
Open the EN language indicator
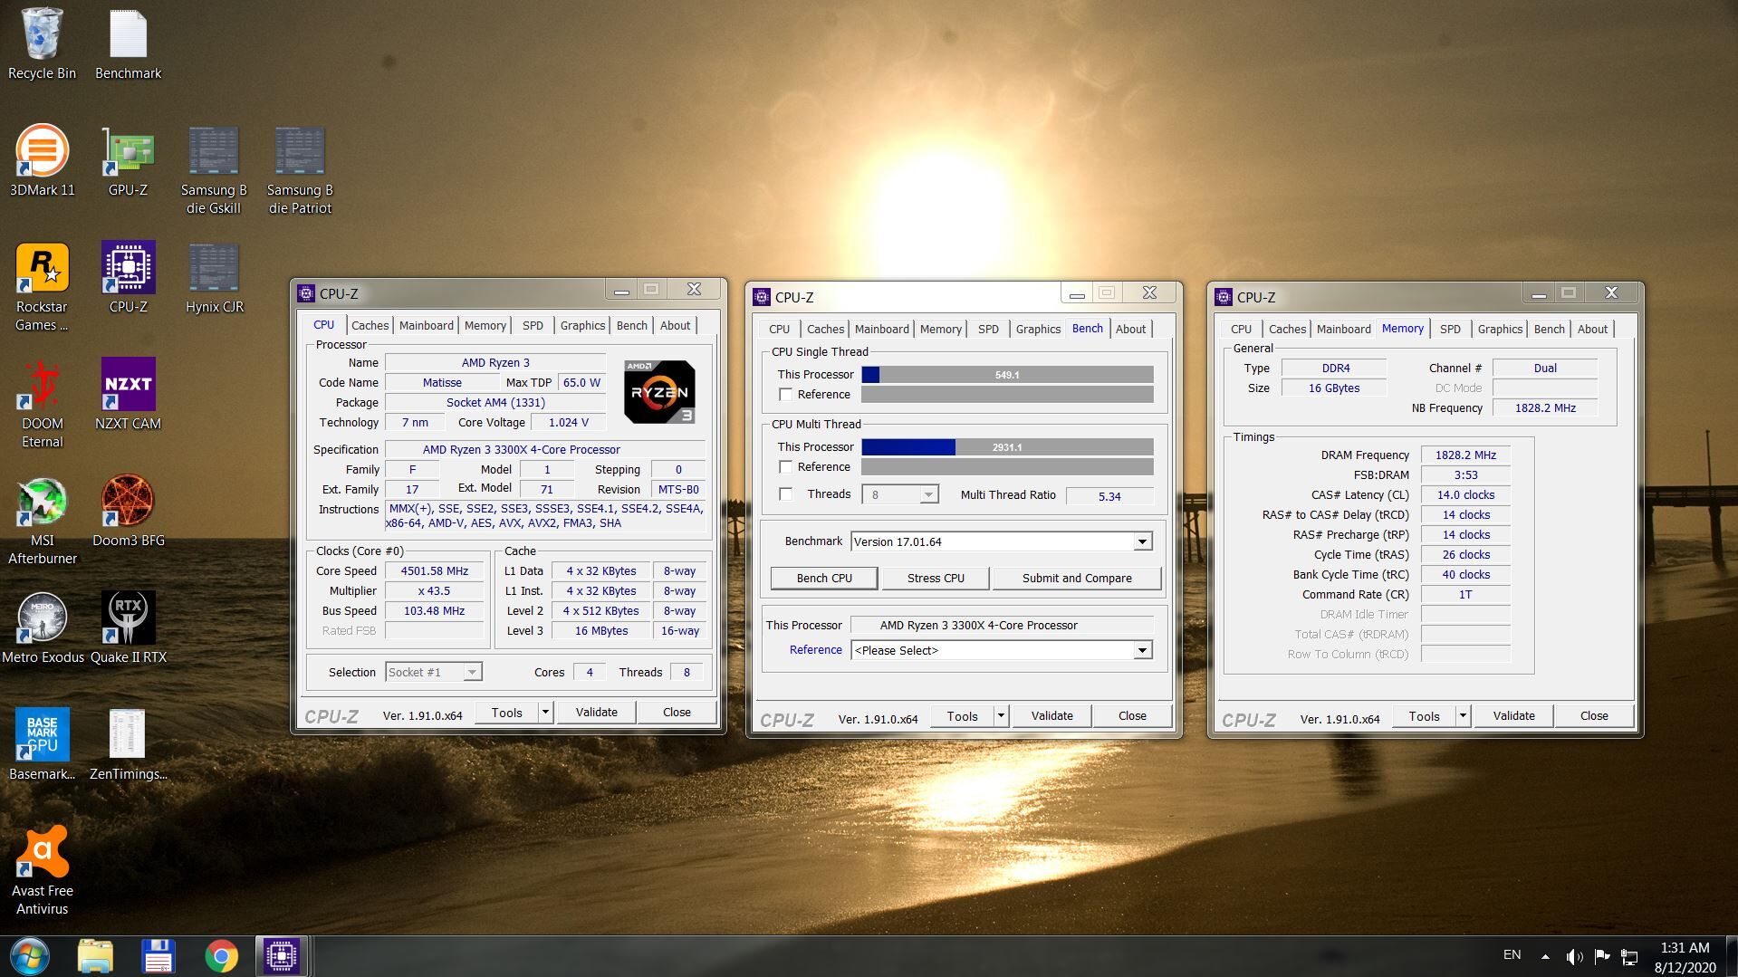[x=1512, y=954]
